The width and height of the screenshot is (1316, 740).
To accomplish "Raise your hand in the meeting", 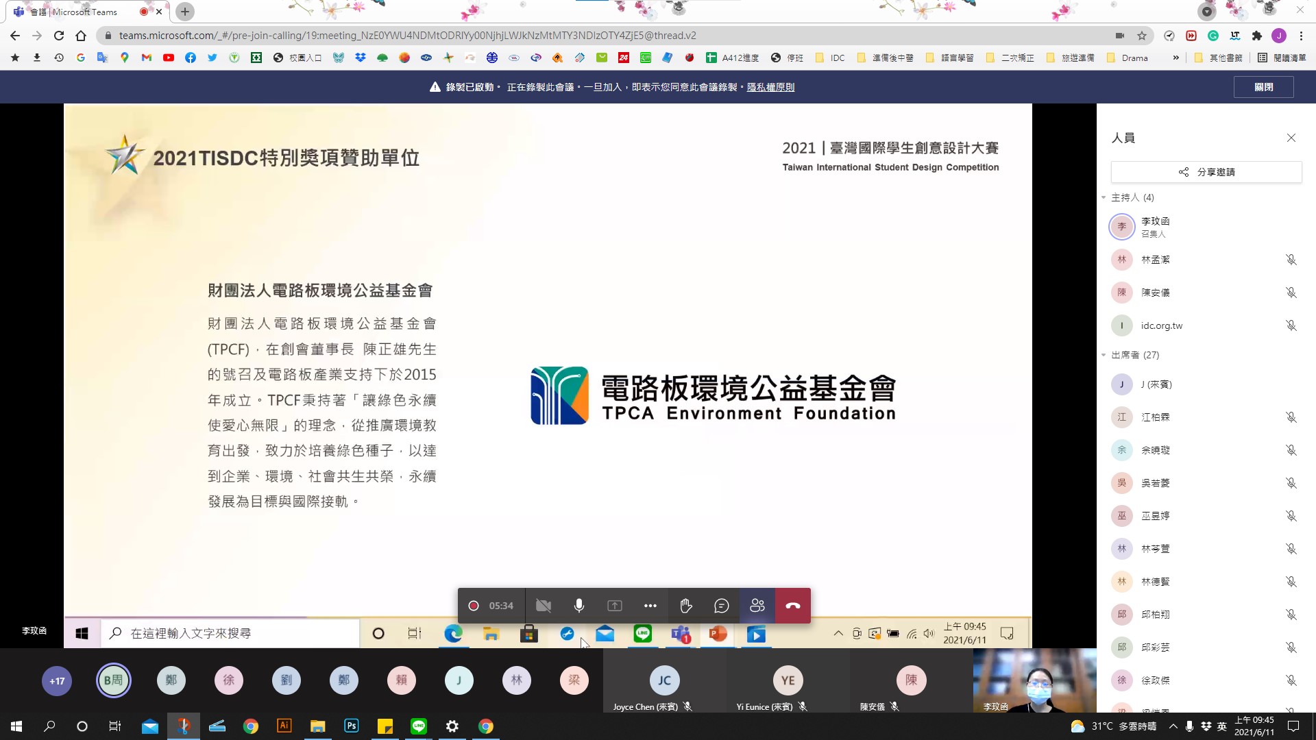I will click(685, 605).
